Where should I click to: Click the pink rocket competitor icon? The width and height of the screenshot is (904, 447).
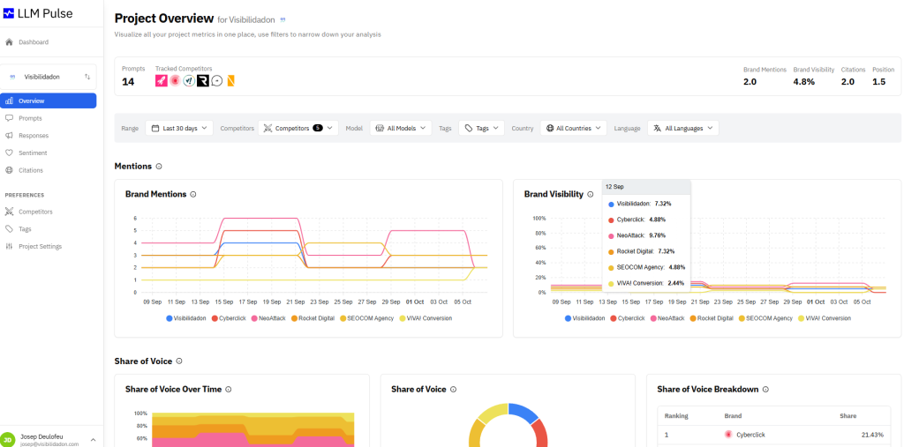pyautogui.click(x=162, y=81)
